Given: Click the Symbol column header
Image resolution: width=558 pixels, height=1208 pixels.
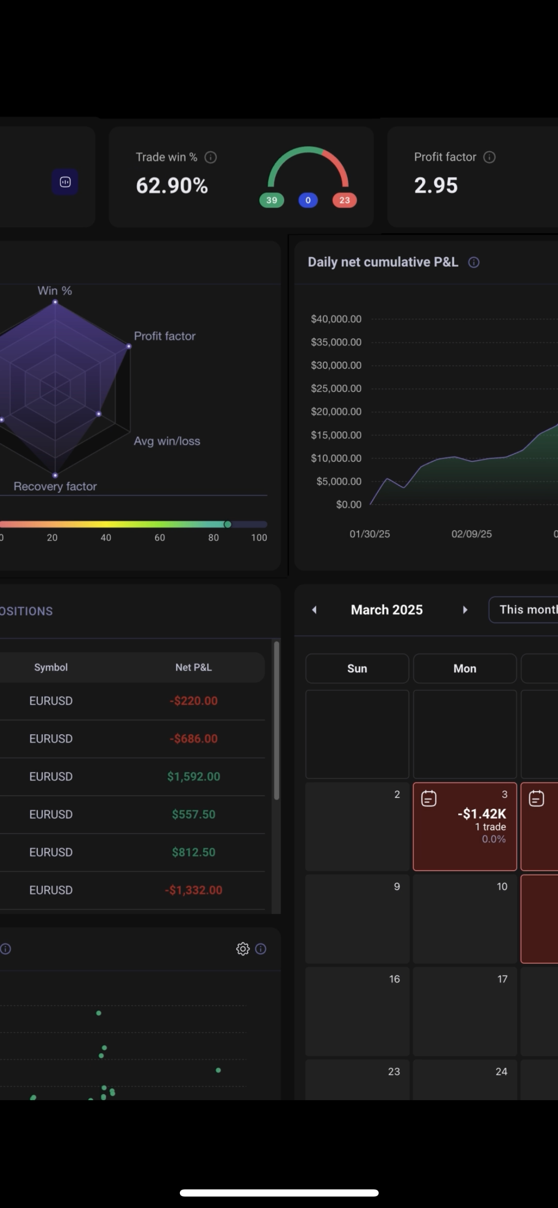Looking at the screenshot, I should click(51, 667).
